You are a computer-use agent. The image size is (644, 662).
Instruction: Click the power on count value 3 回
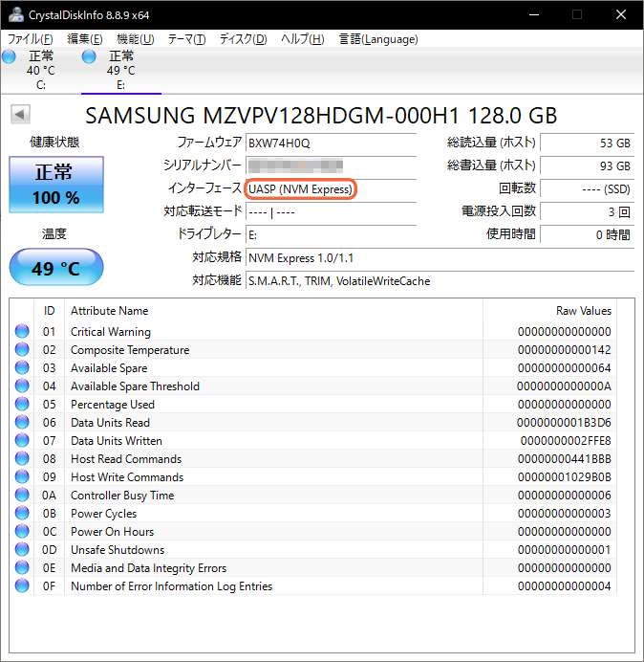click(587, 211)
